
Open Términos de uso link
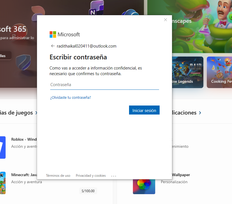58,176
